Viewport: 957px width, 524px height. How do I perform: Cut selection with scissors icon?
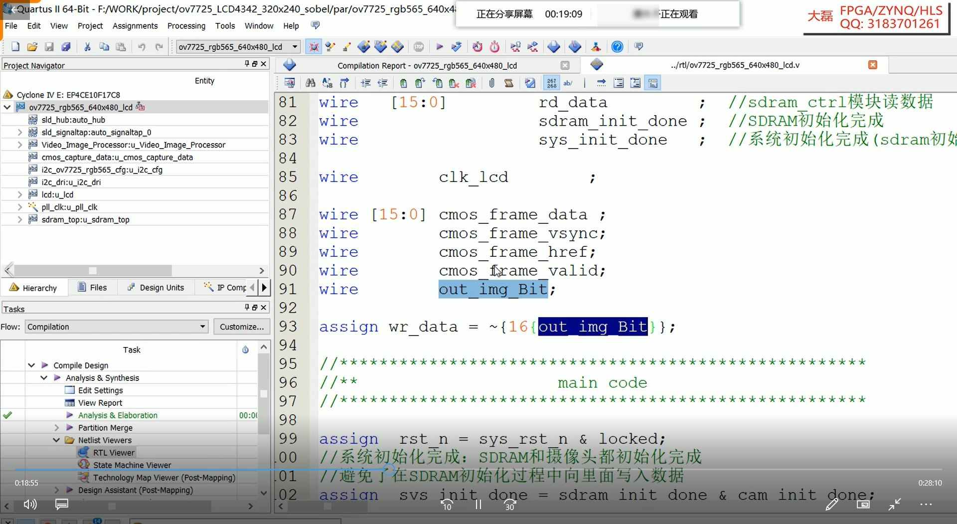pyautogui.click(x=87, y=47)
